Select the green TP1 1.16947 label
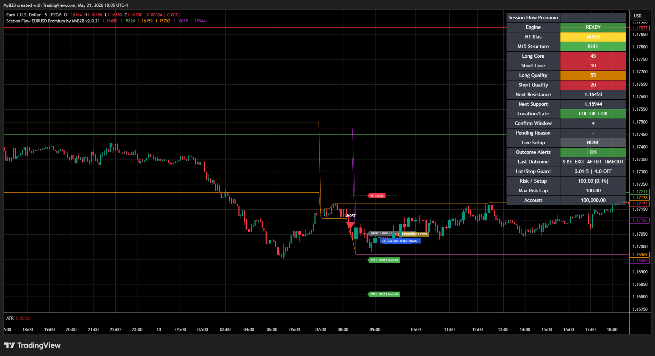Screen dimensions: 655x356 coord(384,260)
